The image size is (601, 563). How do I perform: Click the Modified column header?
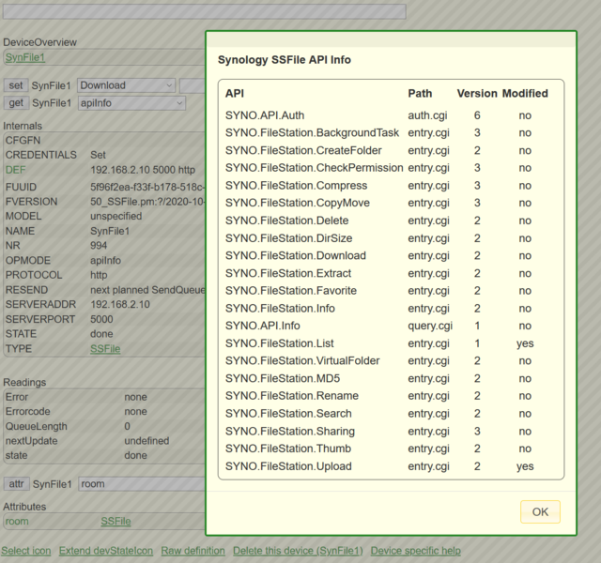point(525,94)
